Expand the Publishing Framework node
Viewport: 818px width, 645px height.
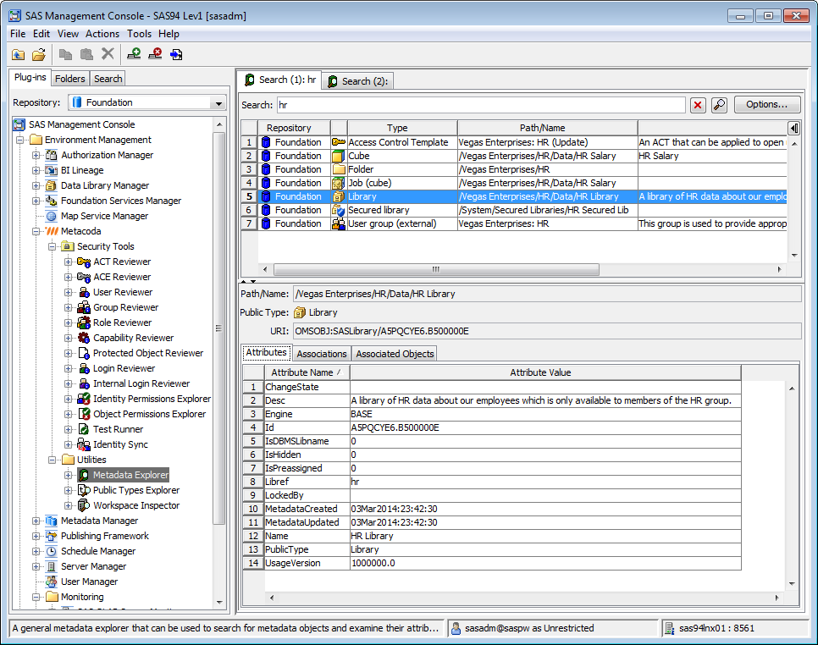tap(36, 536)
